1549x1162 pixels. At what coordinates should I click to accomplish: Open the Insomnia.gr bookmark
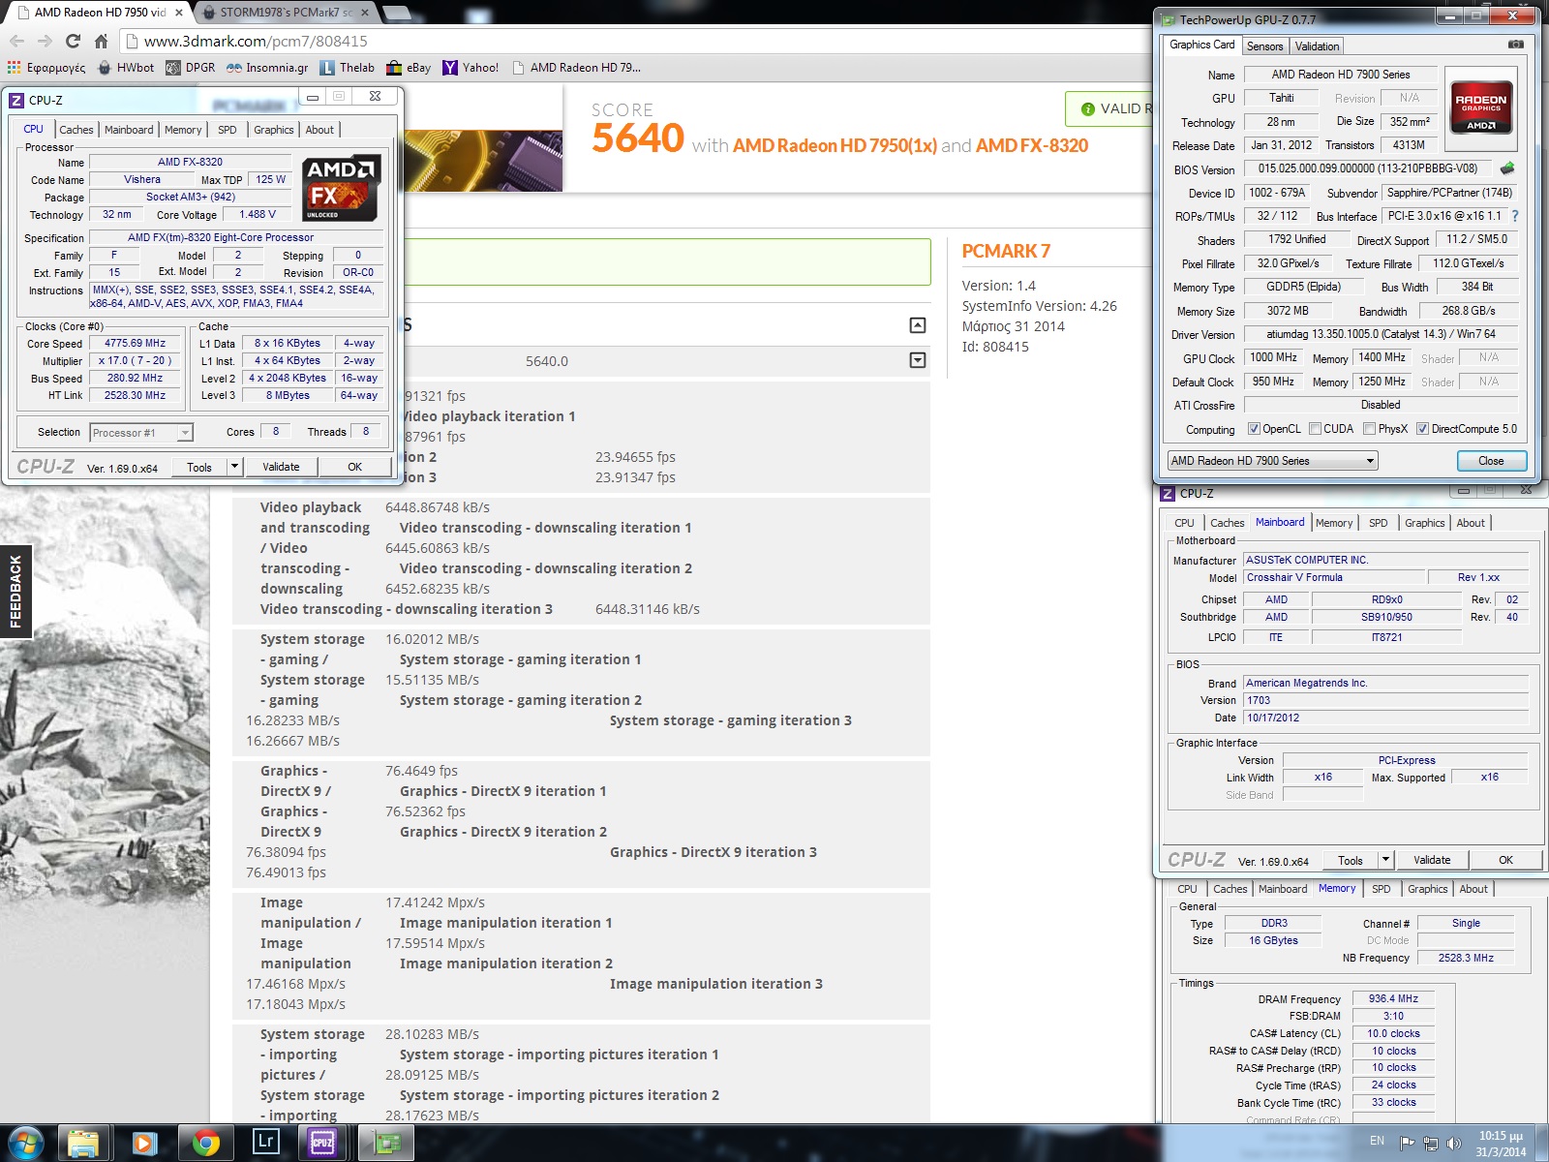[267, 68]
